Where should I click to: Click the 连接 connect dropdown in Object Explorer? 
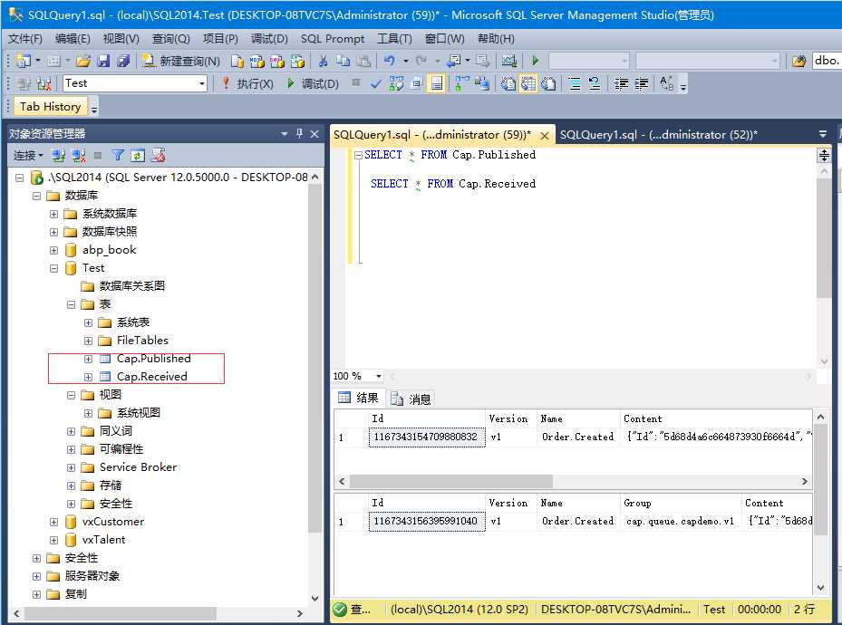(28, 156)
